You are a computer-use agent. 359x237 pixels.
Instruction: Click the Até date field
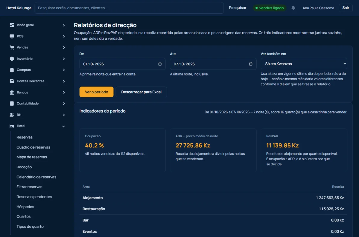coord(213,64)
